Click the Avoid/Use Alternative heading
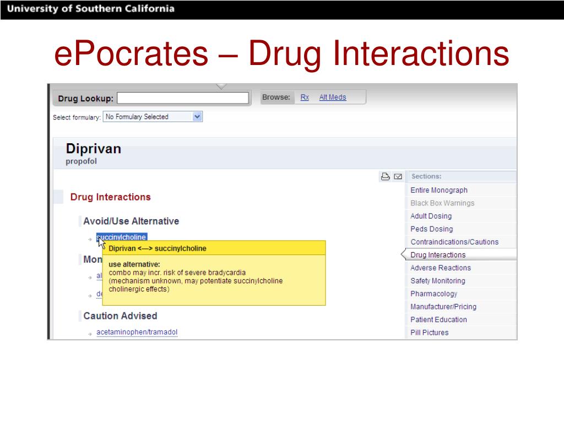 click(131, 221)
